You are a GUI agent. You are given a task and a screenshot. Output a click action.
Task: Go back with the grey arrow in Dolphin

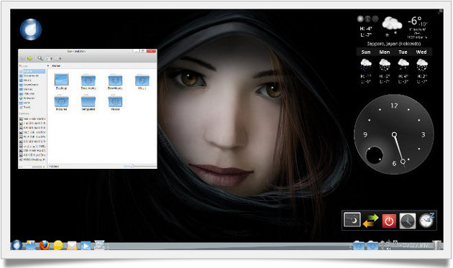22,58
